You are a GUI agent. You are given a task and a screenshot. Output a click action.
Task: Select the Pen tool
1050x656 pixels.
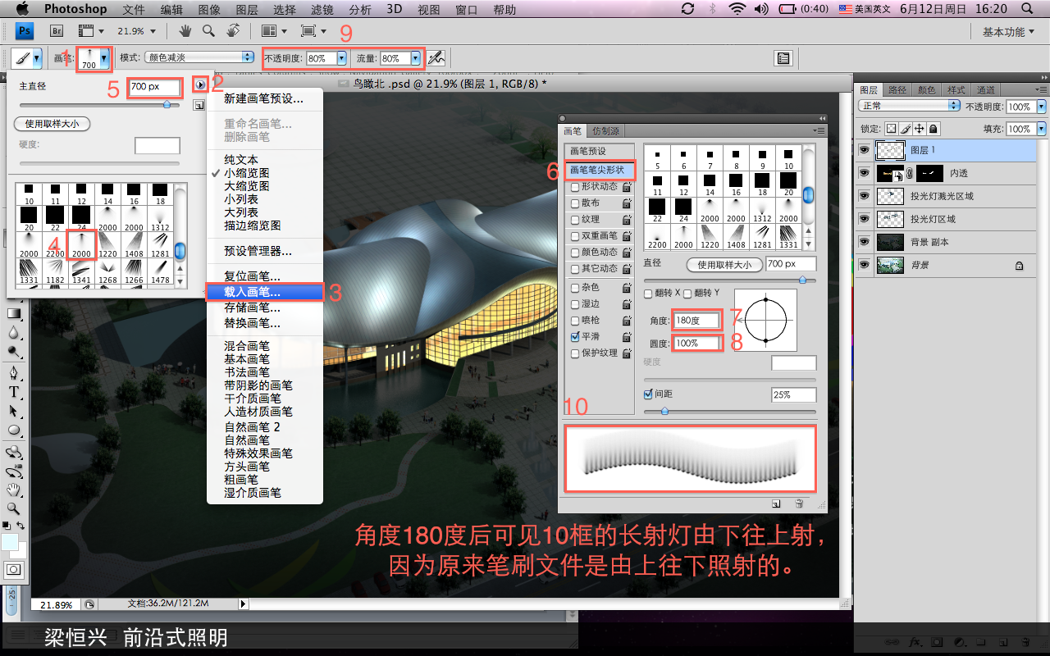[x=14, y=373]
